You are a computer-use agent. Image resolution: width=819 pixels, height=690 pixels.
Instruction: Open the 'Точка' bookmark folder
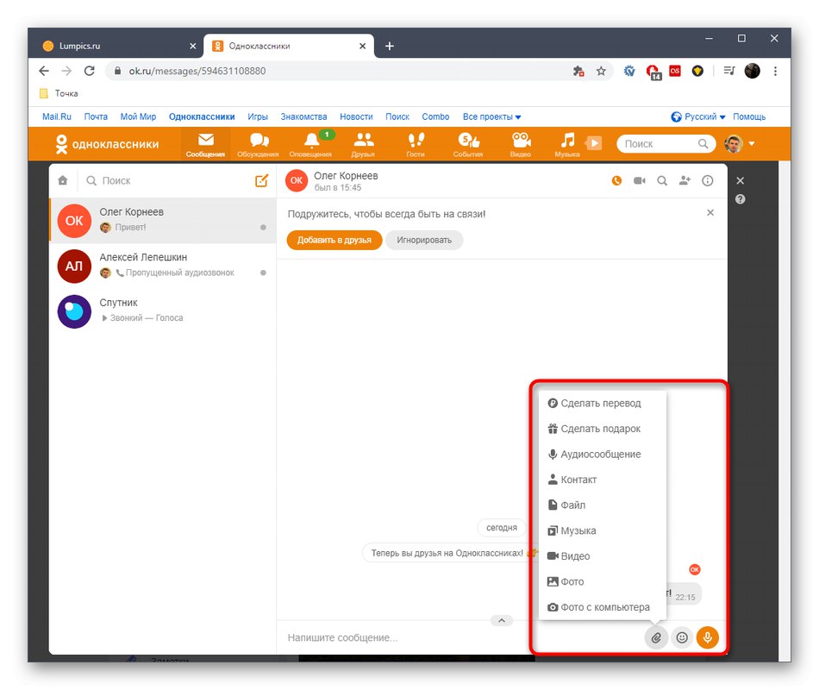(x=59, y=93)
